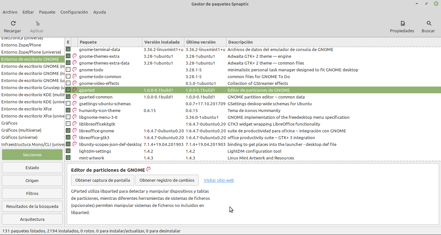This screenshot has width=441, height=235.
Task: Open package Propiedades from toolbar
Action: point(402,27)
